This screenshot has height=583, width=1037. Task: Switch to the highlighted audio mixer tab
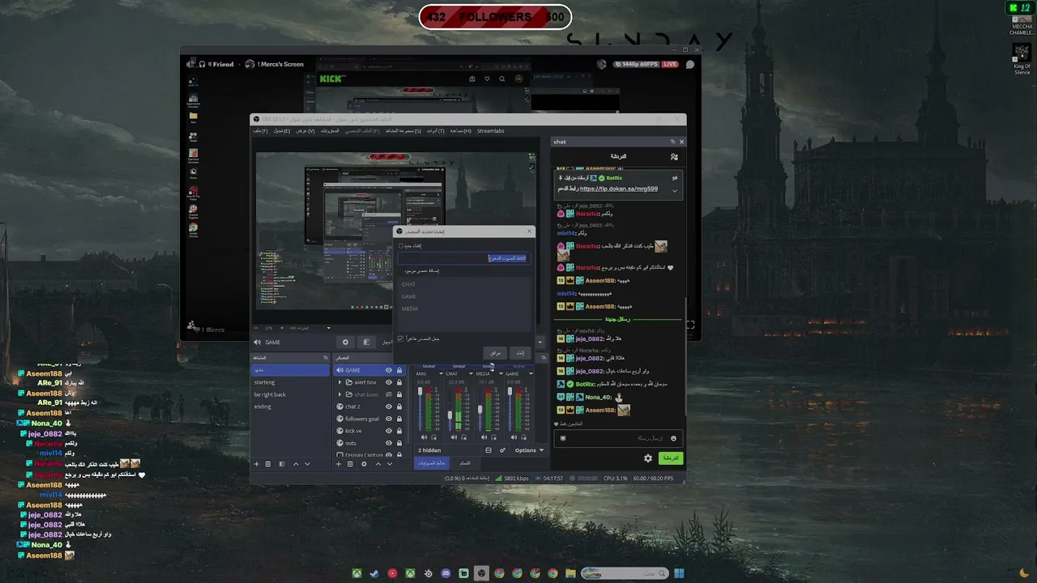click(431, 463)
